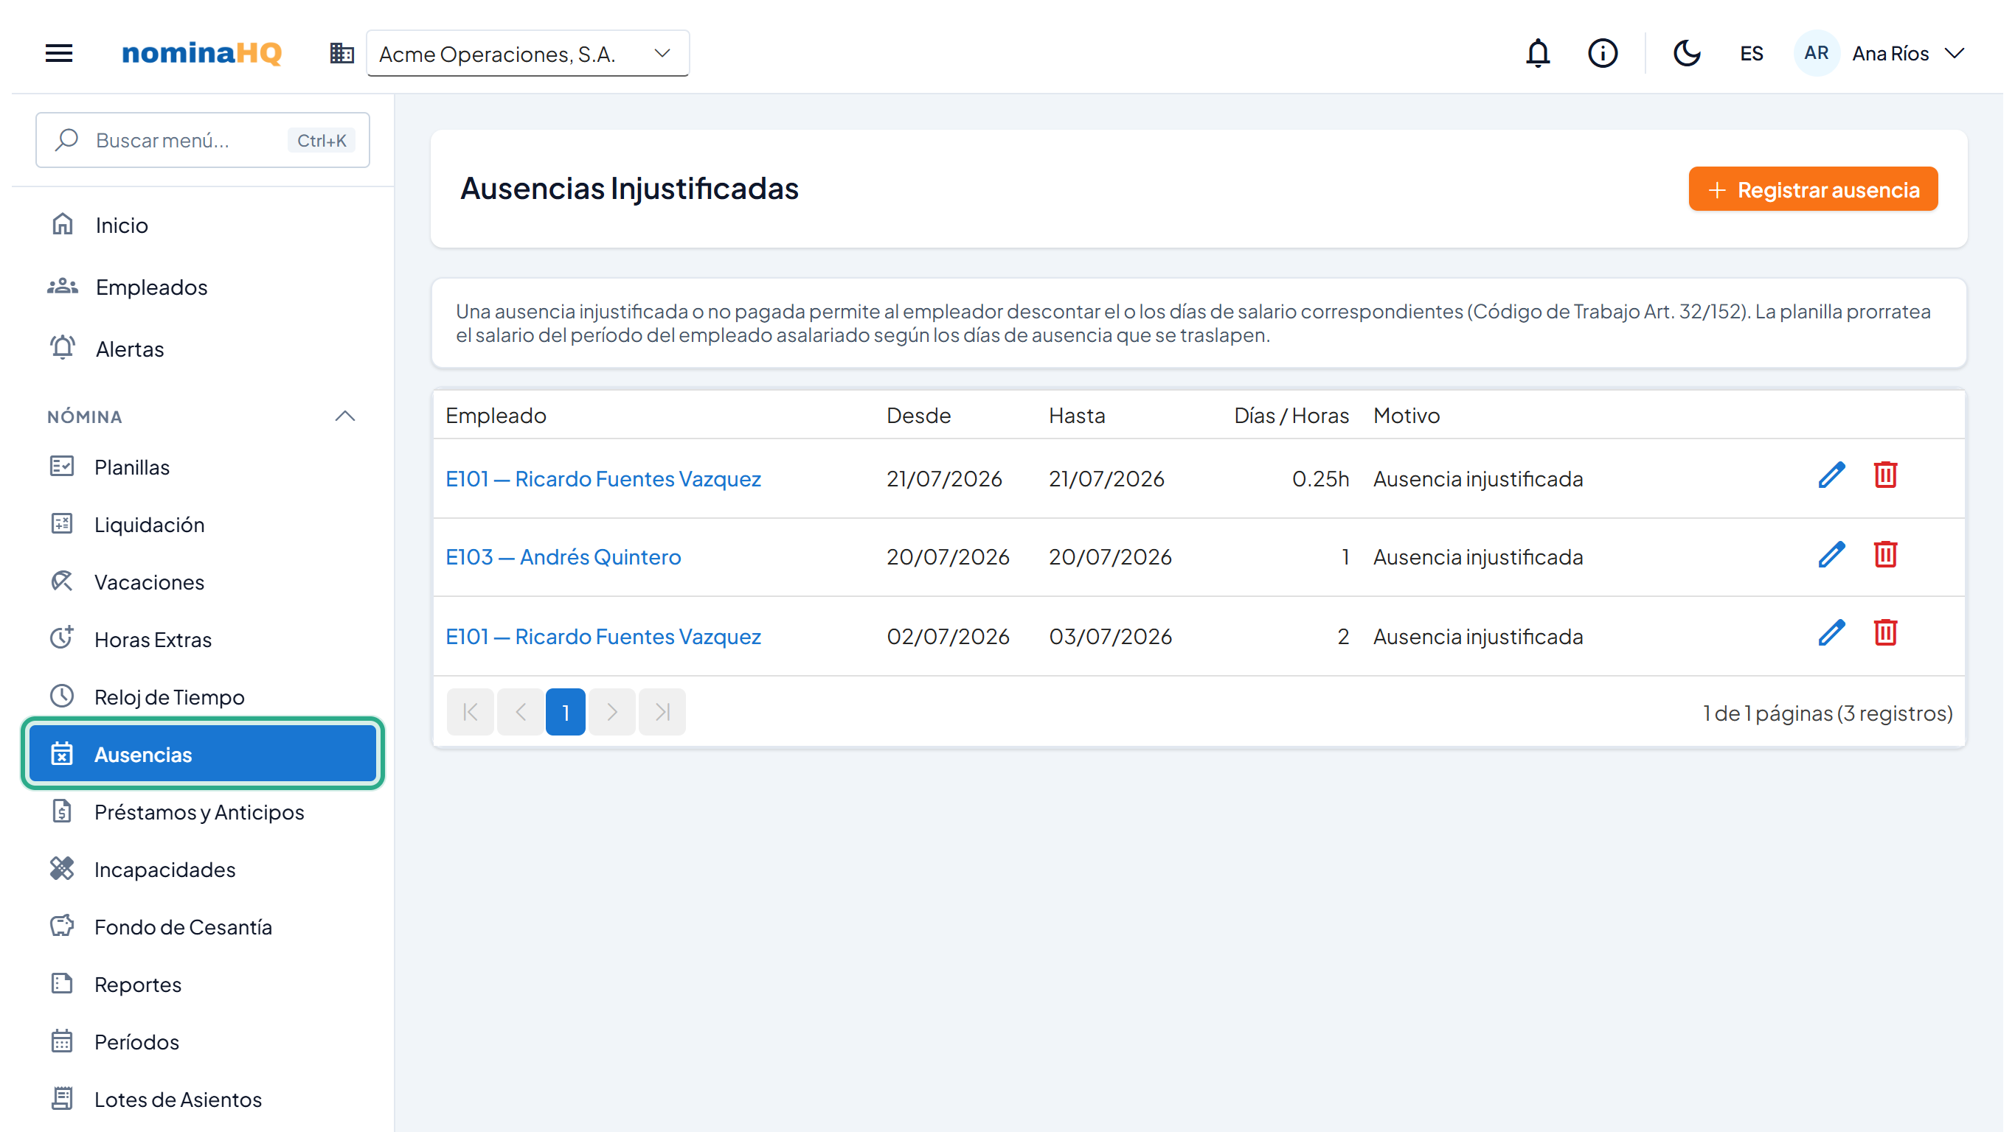Select page 1 in pagination
The height and width of the screenshot is (1132, 2015).
click(566, 712)
